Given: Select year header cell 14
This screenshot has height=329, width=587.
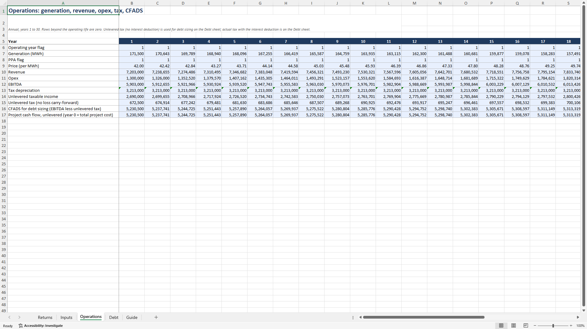Looking at the screenshot, I should [466, 41].
